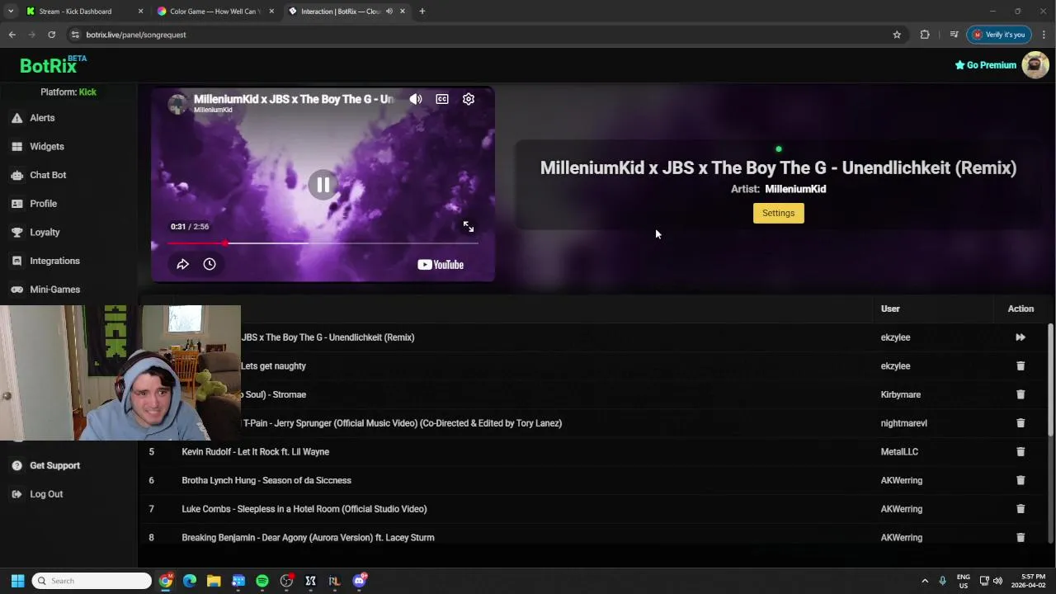Click the nightmarevl user name
The image size is (1056, 594).
(903, 423)
